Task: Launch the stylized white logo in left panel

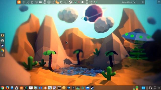Action: pos(3,40)
